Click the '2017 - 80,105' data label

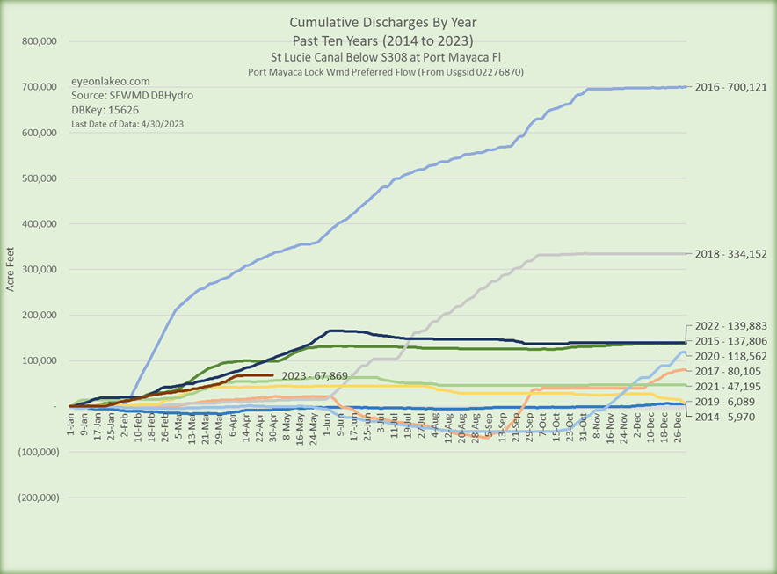(x=727, y=372)
